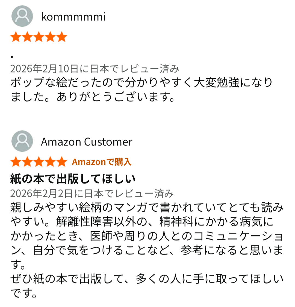Image resolution: width=295 pixels, height=307 pixels.
Task: Click the 2026年2月2日 review date line
Action: pyautogui.click(x=92, y=193)
